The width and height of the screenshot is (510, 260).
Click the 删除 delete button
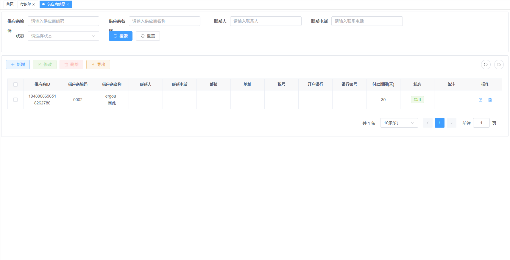[71, 65]
